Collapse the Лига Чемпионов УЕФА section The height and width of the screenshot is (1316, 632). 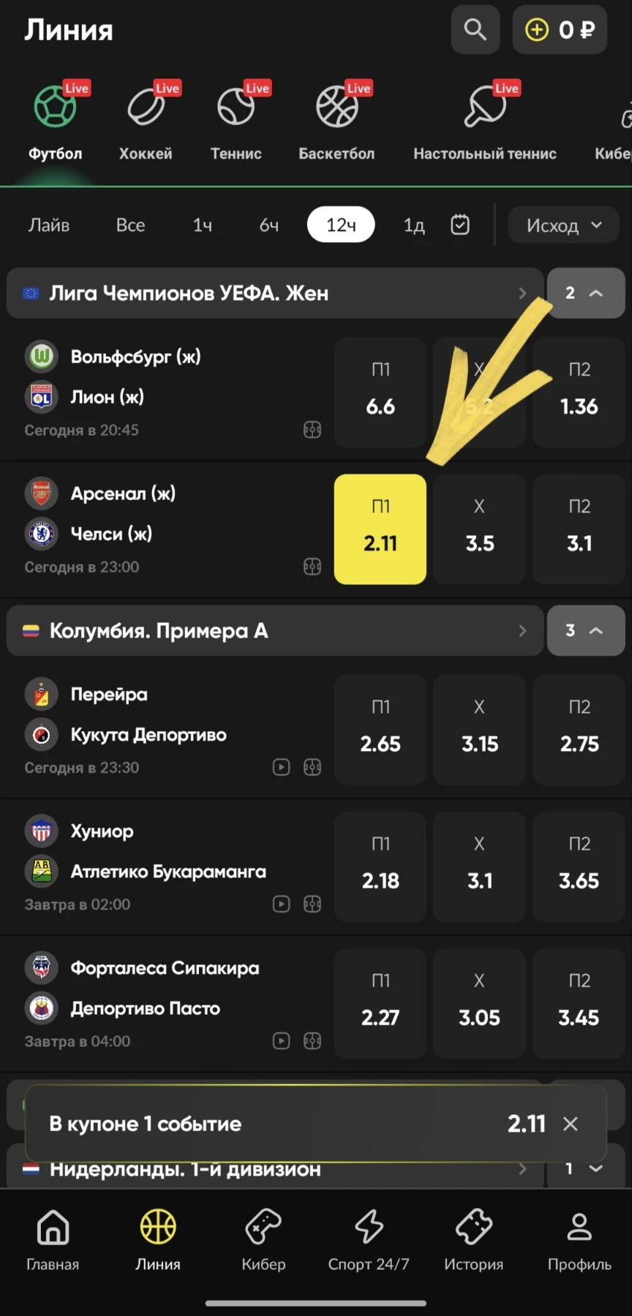click(x=585, y=293)
